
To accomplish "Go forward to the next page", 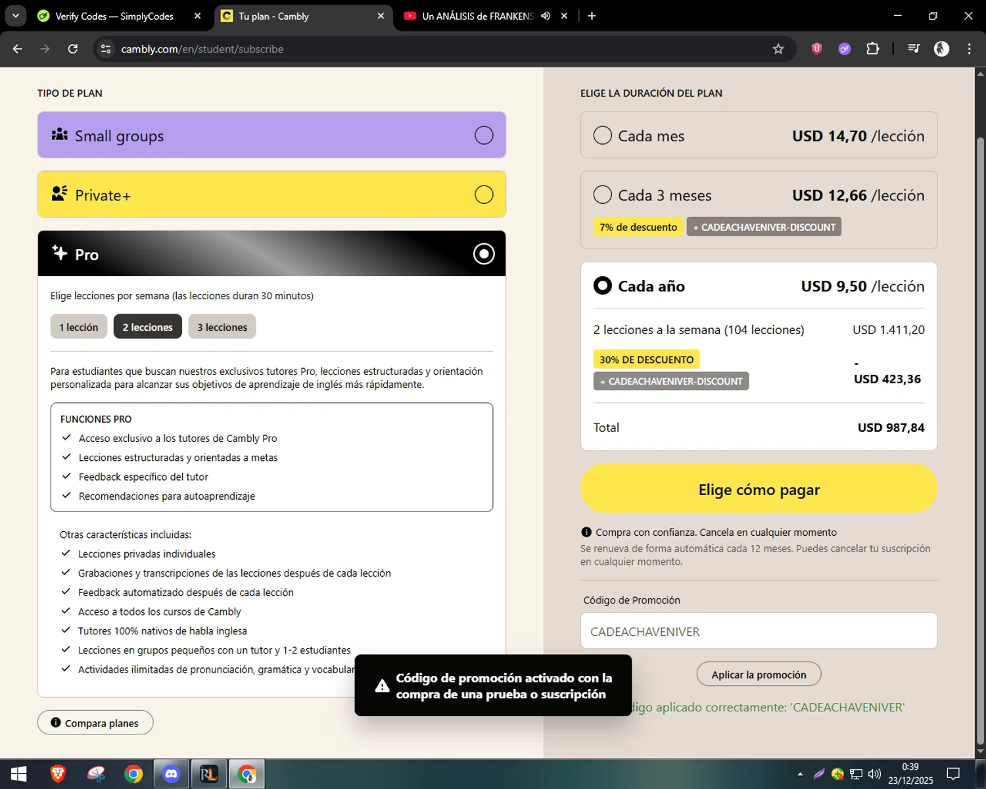I will point(45,49).
